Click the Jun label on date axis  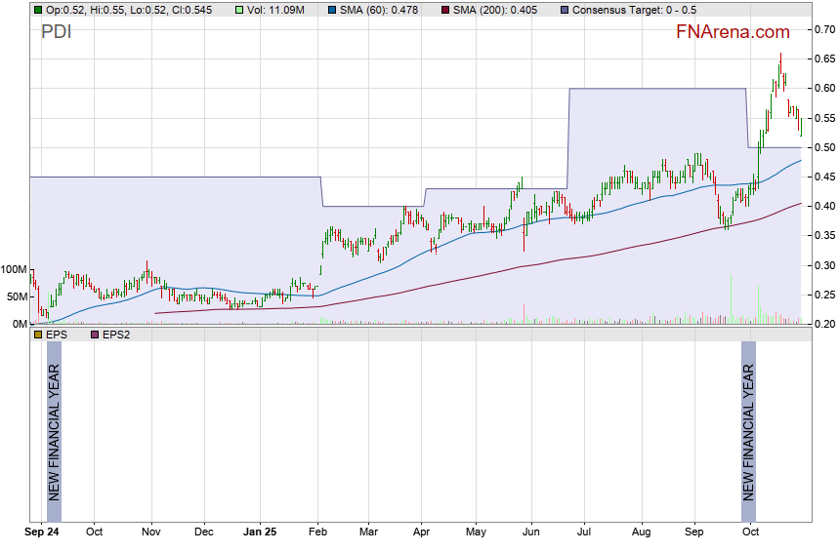coord(532,533)
